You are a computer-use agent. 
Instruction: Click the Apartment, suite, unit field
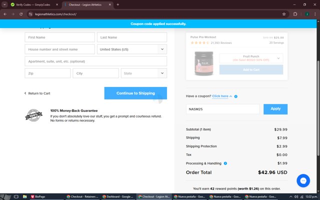[x=95, y=61]
